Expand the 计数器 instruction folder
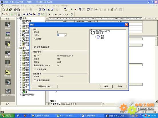This screenshot has height=118, width=158. 21,65
